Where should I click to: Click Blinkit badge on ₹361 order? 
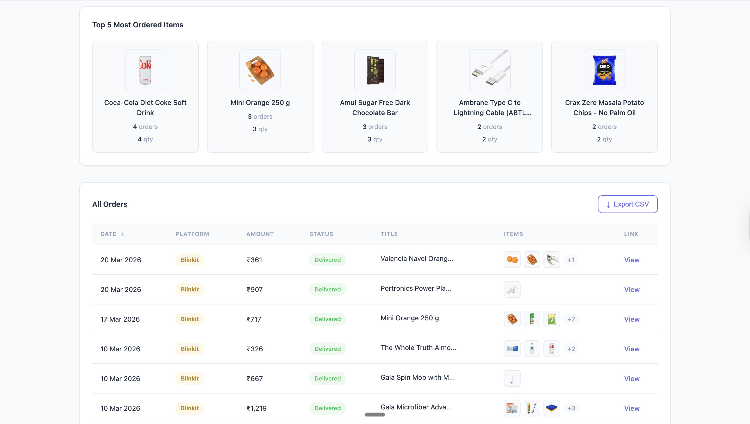coord(190,260)
